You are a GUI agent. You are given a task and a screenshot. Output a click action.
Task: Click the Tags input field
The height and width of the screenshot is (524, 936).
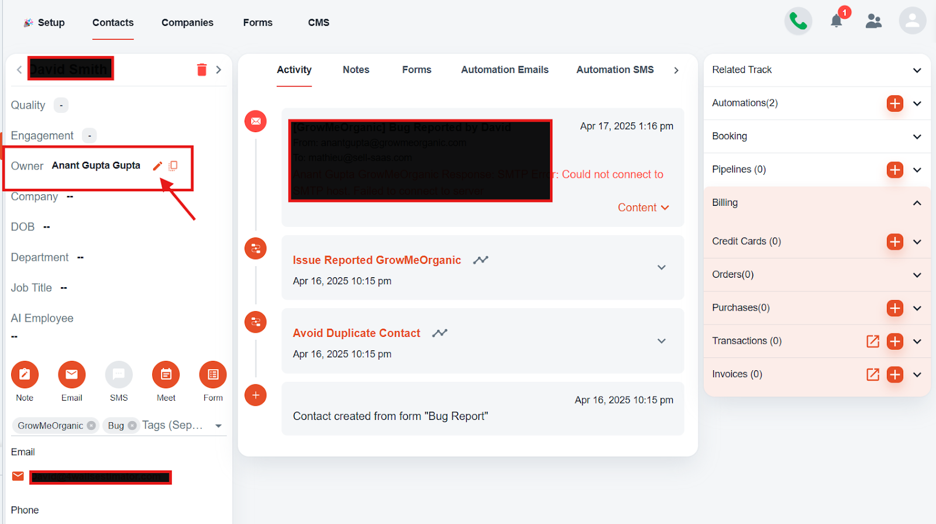[x=174, y=426]
